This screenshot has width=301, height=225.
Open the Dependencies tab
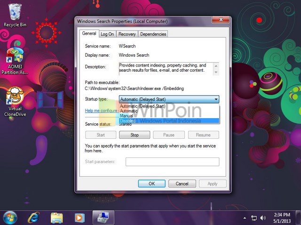click(153, 34)
